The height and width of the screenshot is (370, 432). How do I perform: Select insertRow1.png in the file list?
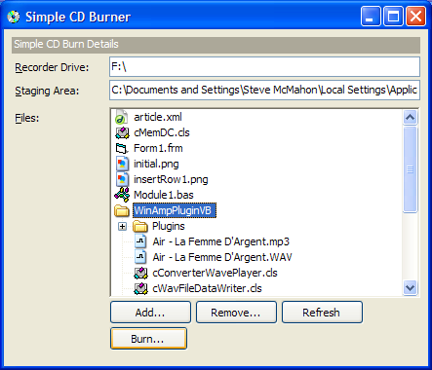171,179
